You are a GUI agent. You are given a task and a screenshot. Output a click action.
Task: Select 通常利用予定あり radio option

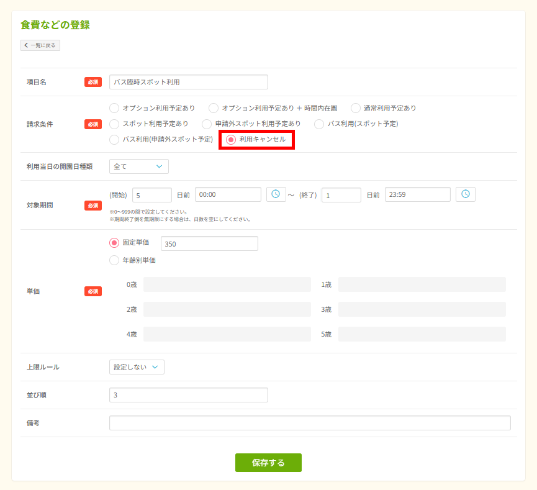(356, 108)
